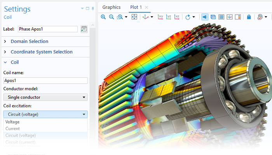Open the Coil excitation dropdown

(45, 114)
